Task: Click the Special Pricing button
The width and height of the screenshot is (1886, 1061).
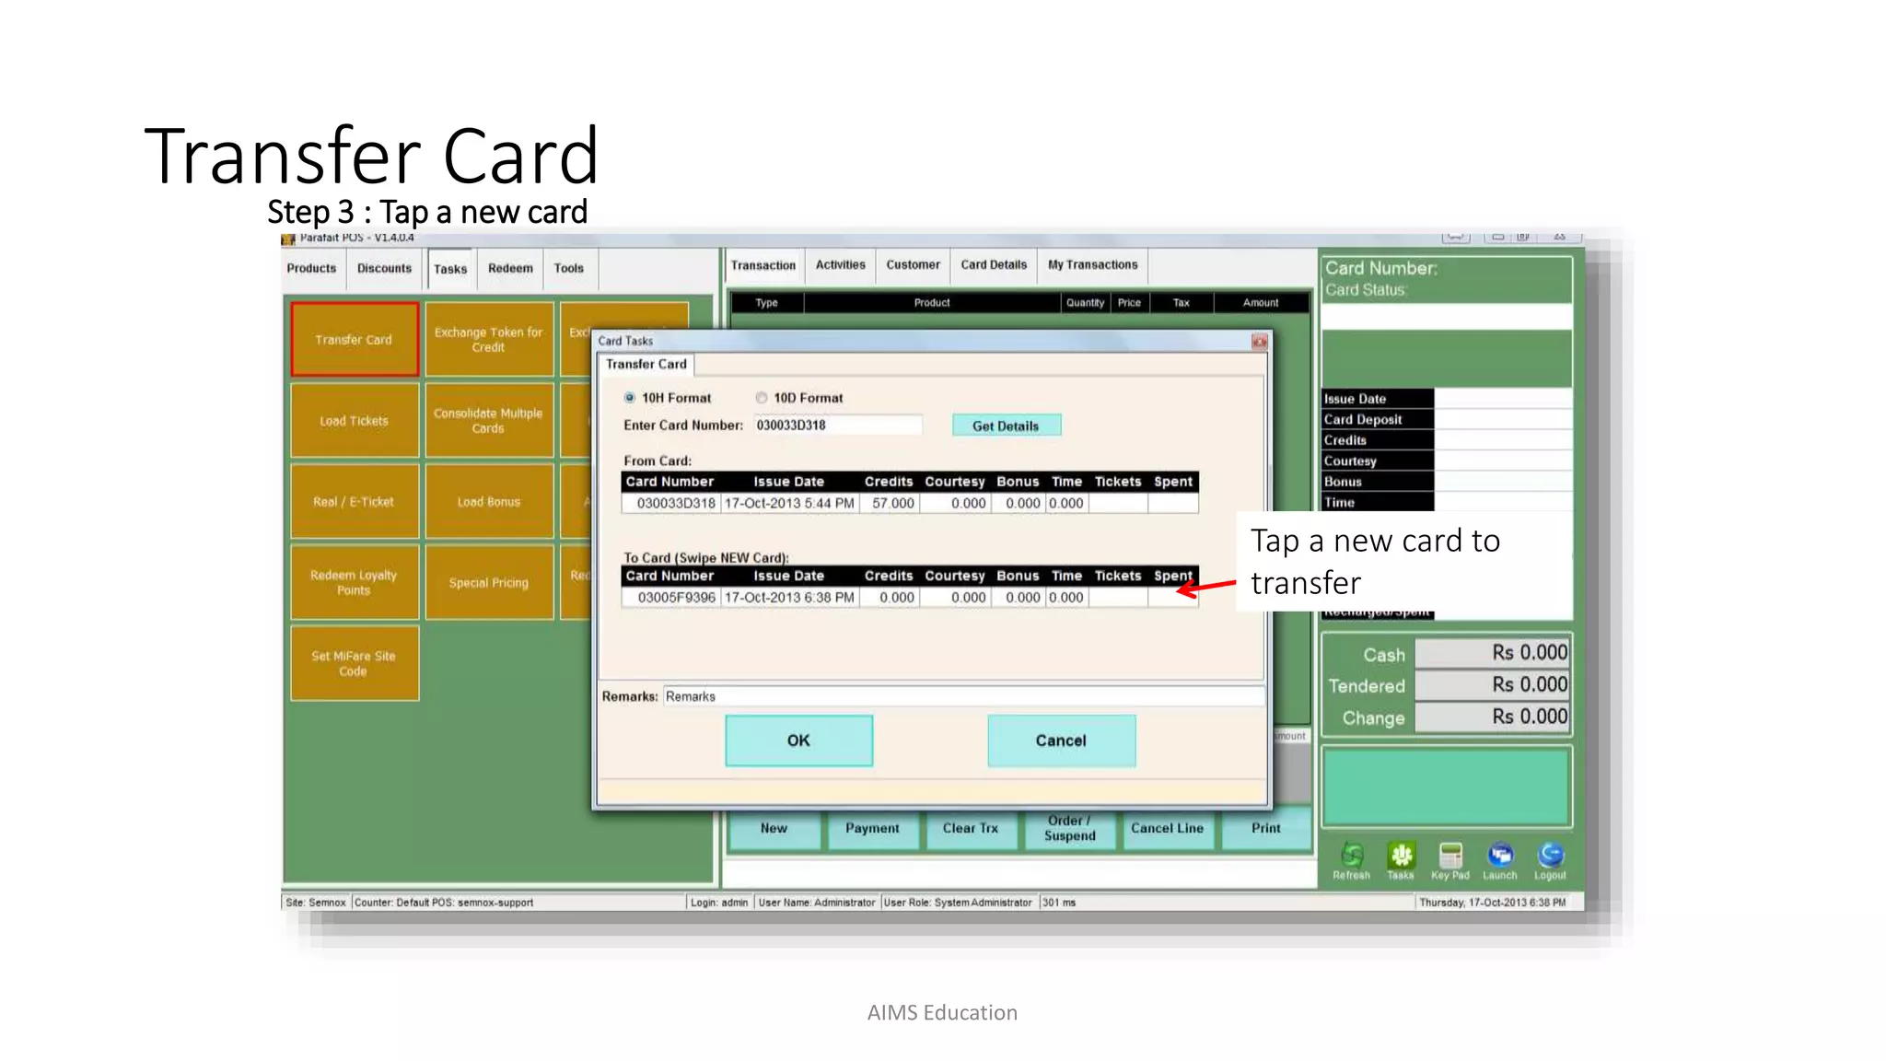Action: tap(489, 583)
